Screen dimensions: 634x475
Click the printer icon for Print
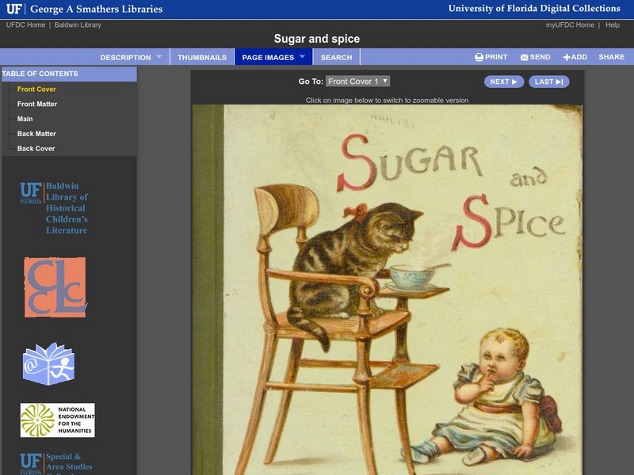[479, 57]
